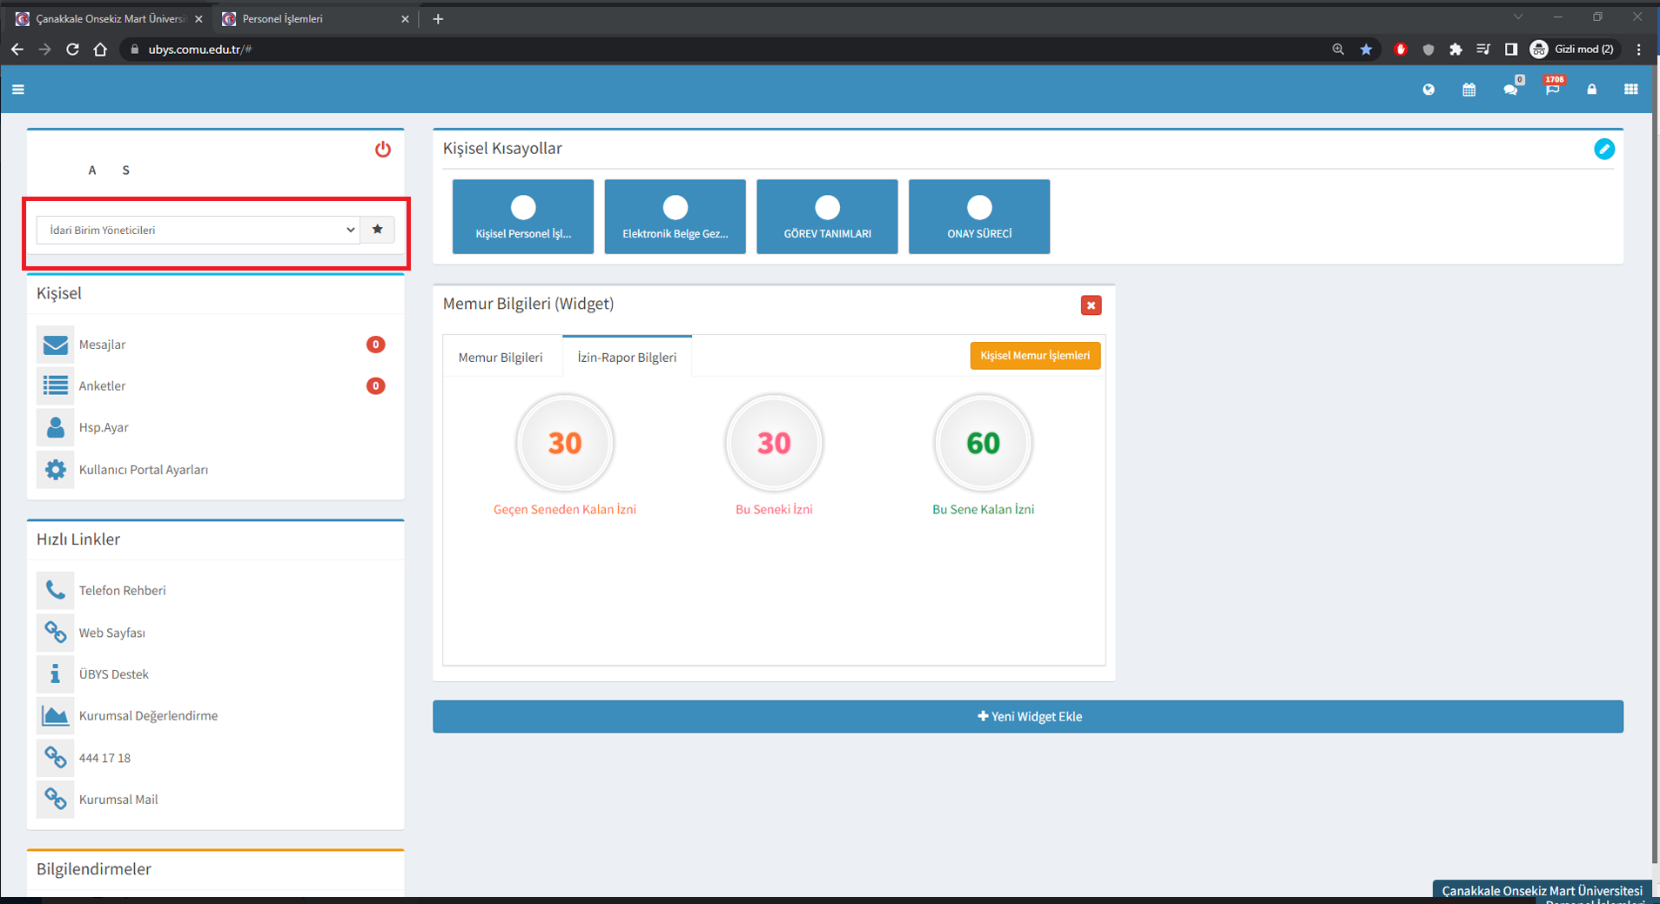Click the calendar icon in header

click(x=1468, y=90)
